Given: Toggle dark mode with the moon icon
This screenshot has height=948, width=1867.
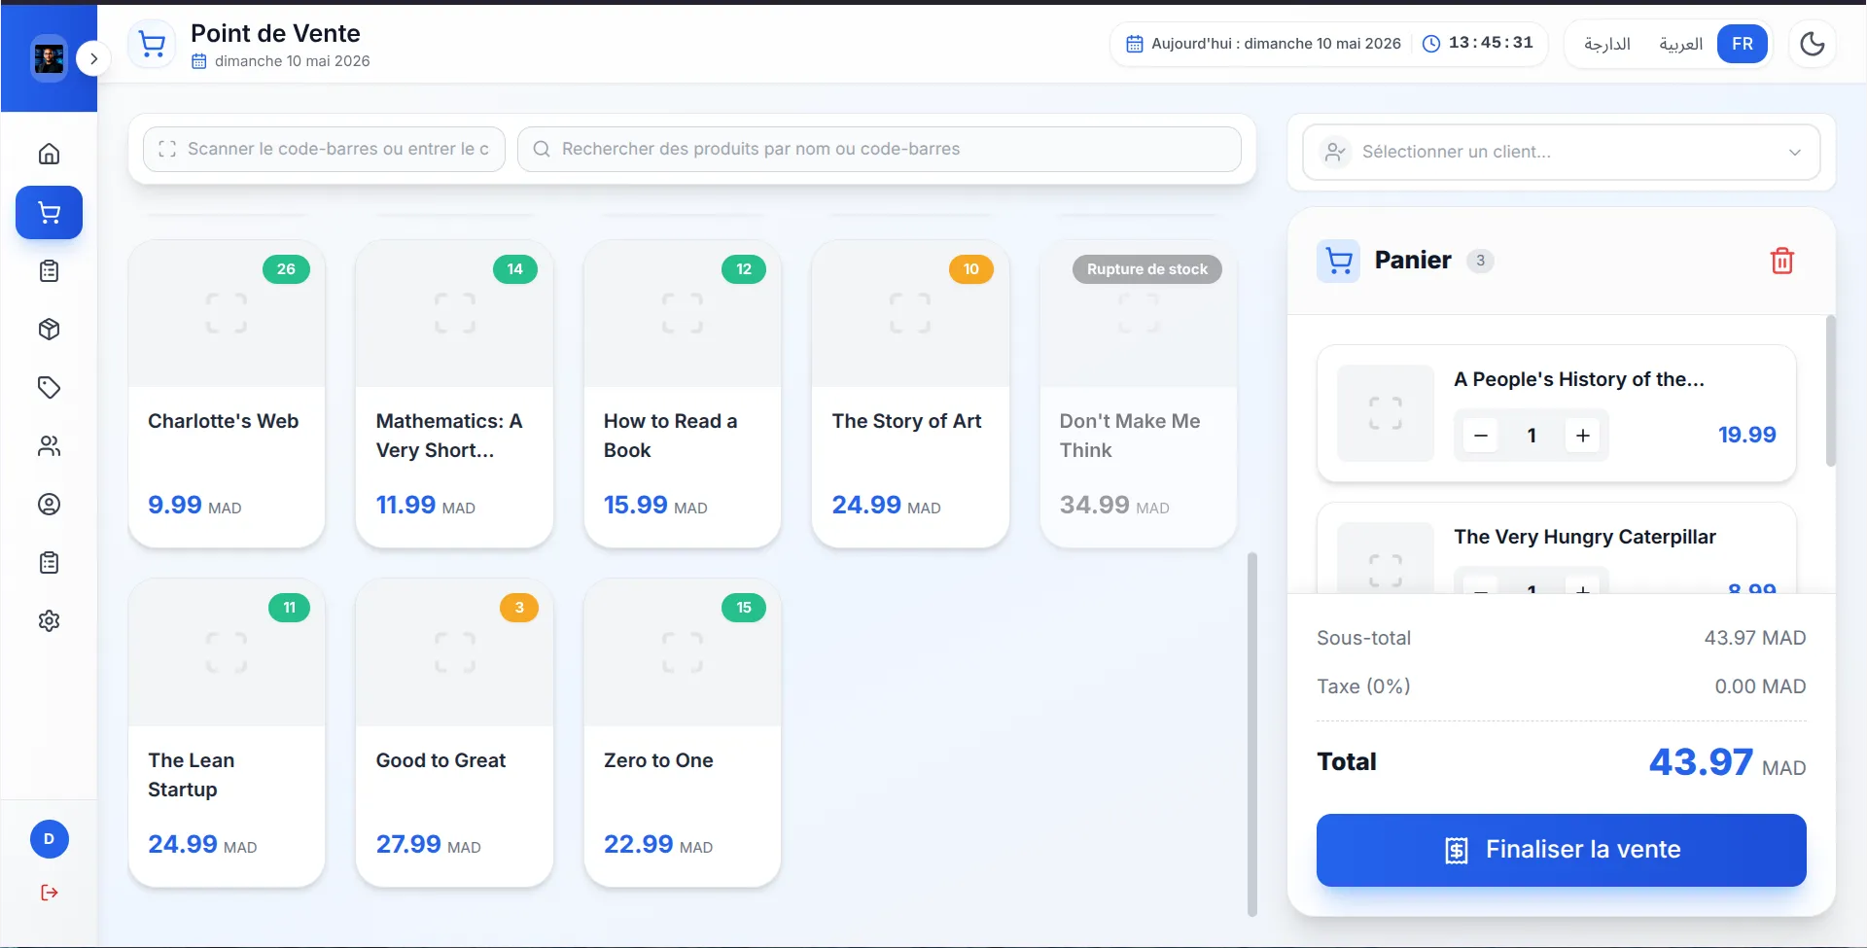Looking at the screenshot, I should pyautogui.click(x=1812, y=44).
